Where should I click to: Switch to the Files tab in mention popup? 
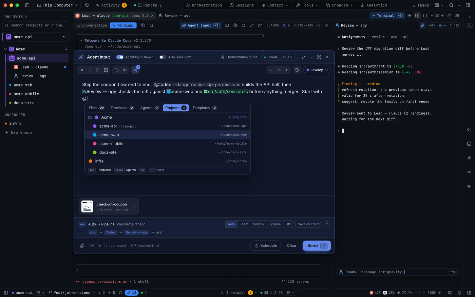click(x=96, y=108)
